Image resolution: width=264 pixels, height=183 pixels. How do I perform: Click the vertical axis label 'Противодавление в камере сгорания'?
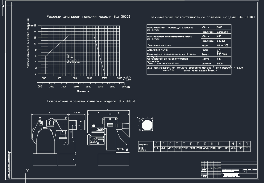coord(28,43)
